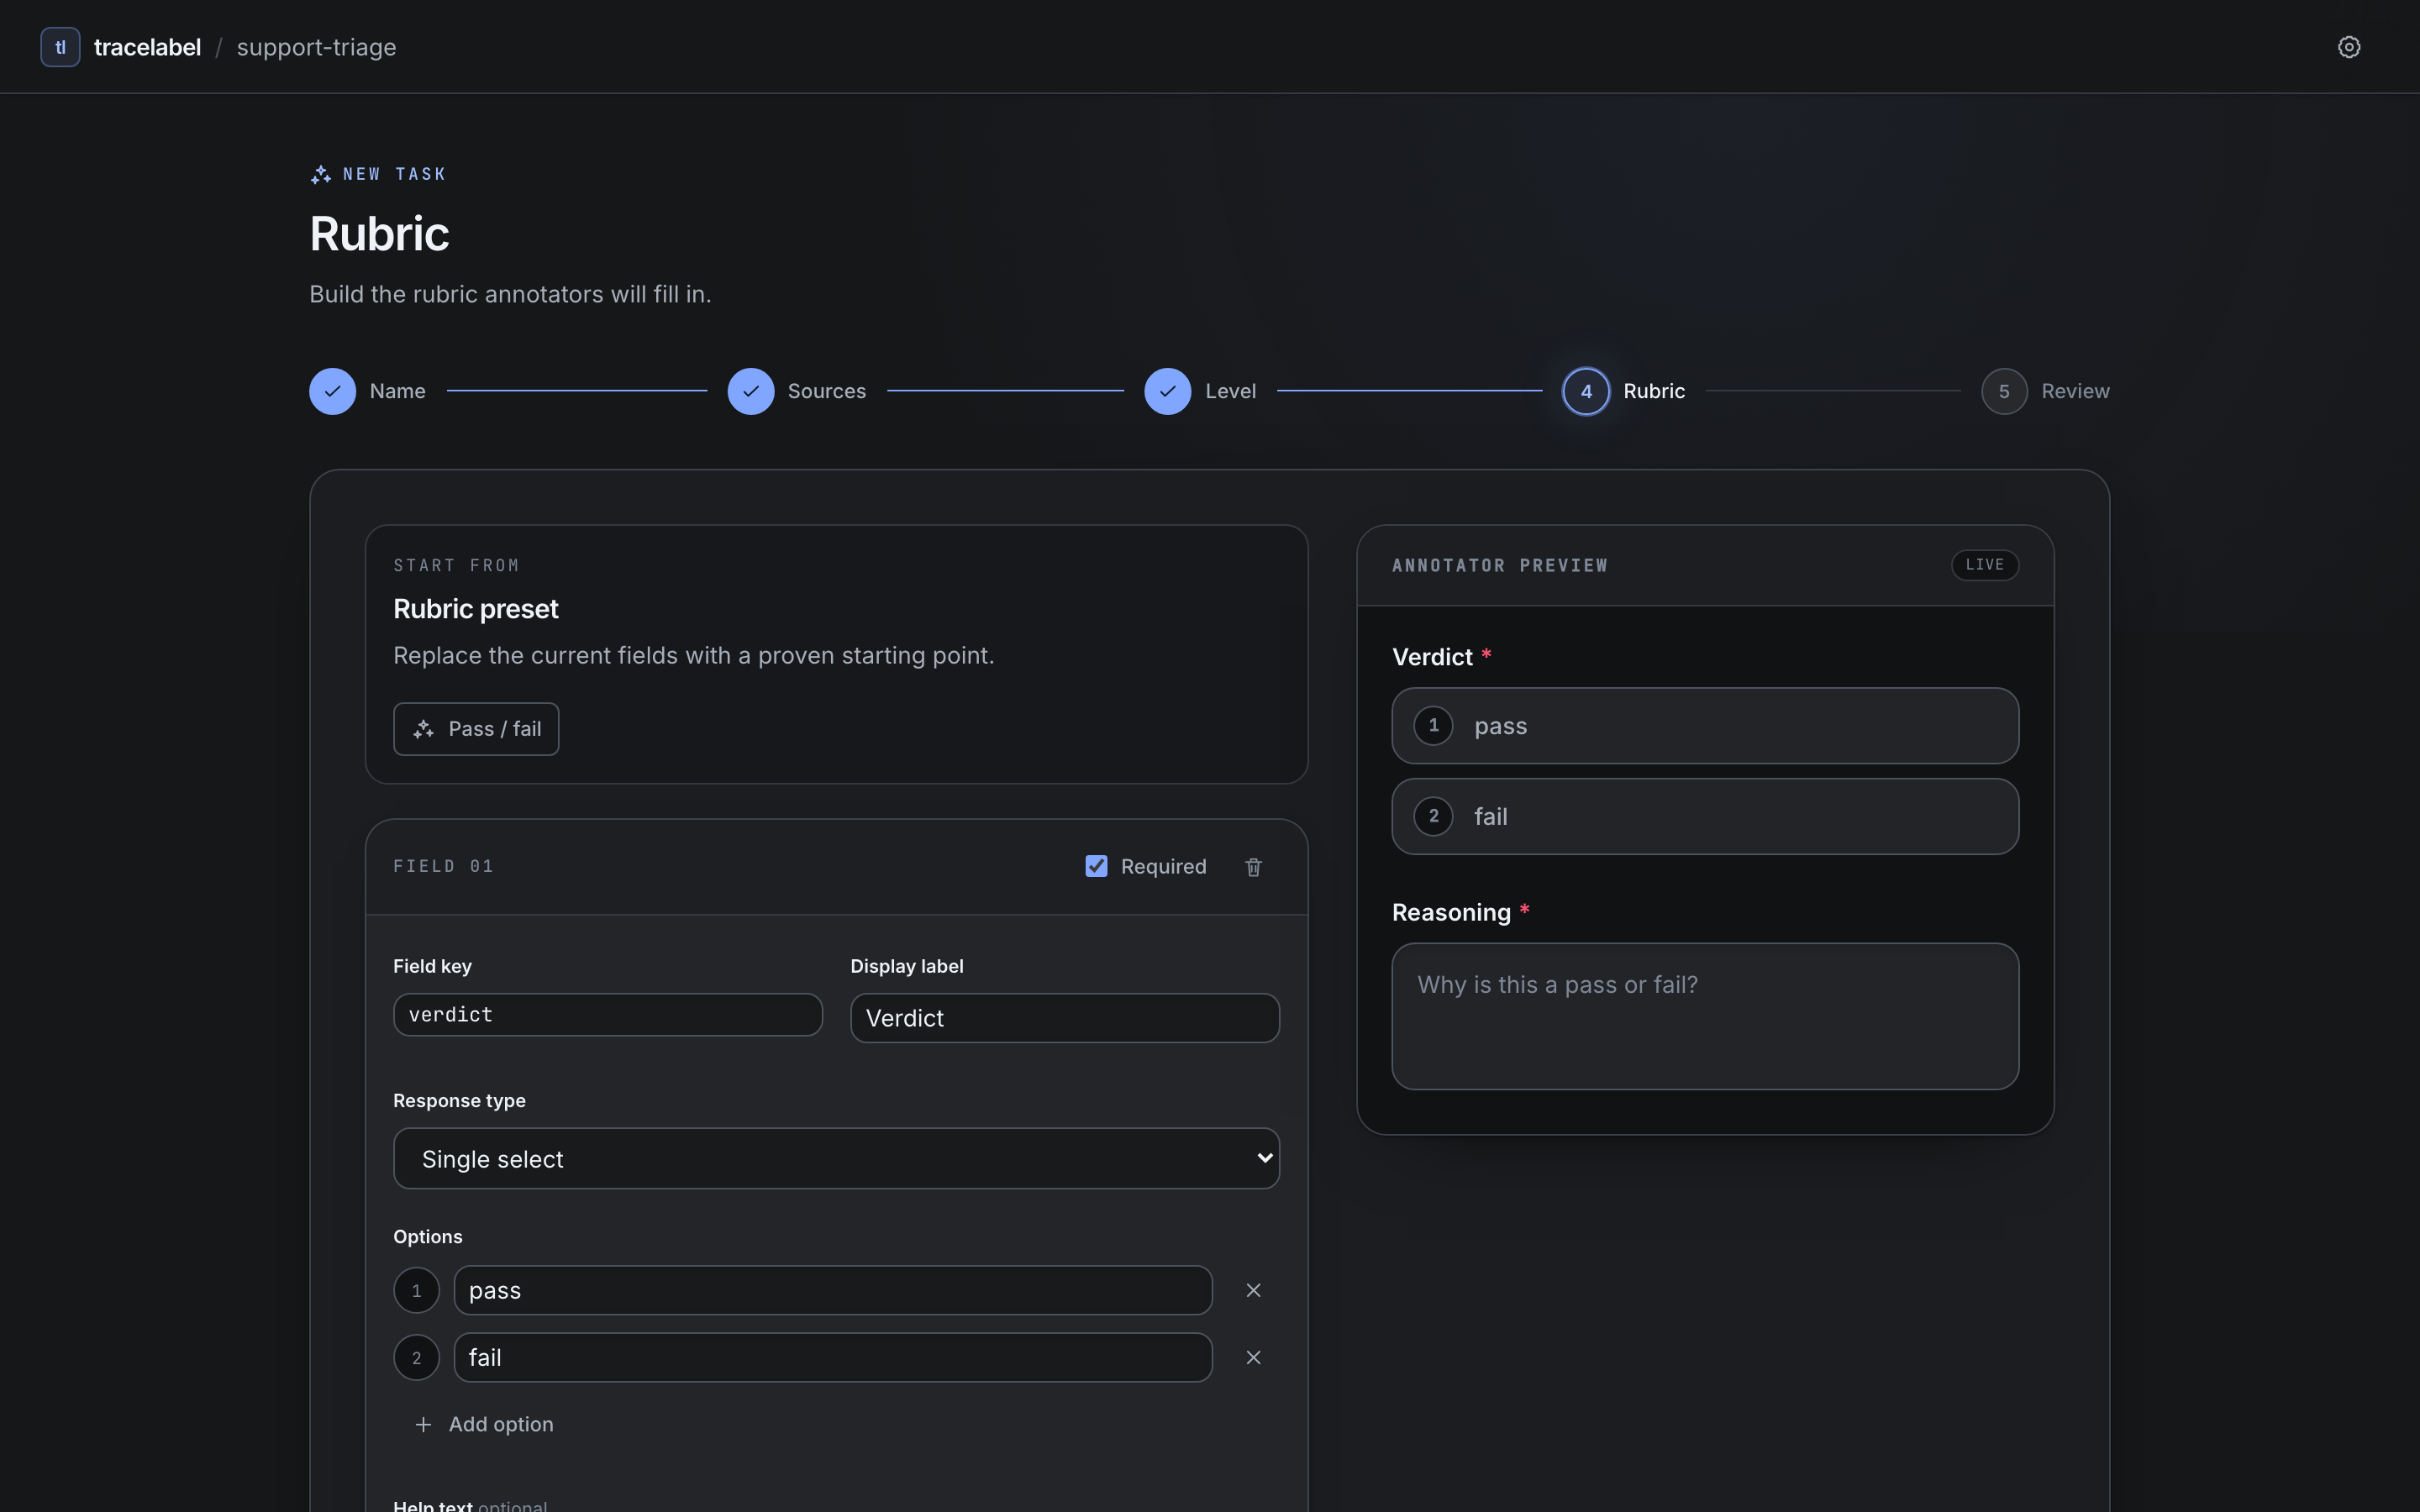Edit option 1 text 'pass'
The height and width of the screenshot is (1512, 2420).
[x=833, y=1290]
